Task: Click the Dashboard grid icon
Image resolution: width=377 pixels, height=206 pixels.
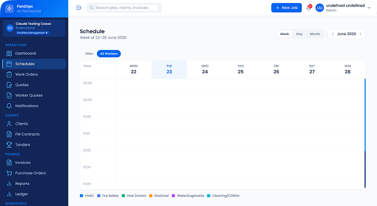Action: pyautogui.click(x=9, y=53)
